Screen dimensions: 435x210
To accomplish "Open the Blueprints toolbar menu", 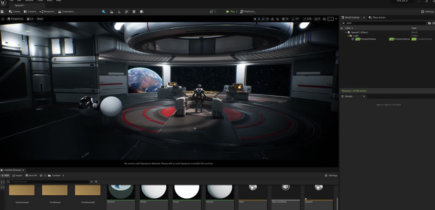I will pos(47,12).
